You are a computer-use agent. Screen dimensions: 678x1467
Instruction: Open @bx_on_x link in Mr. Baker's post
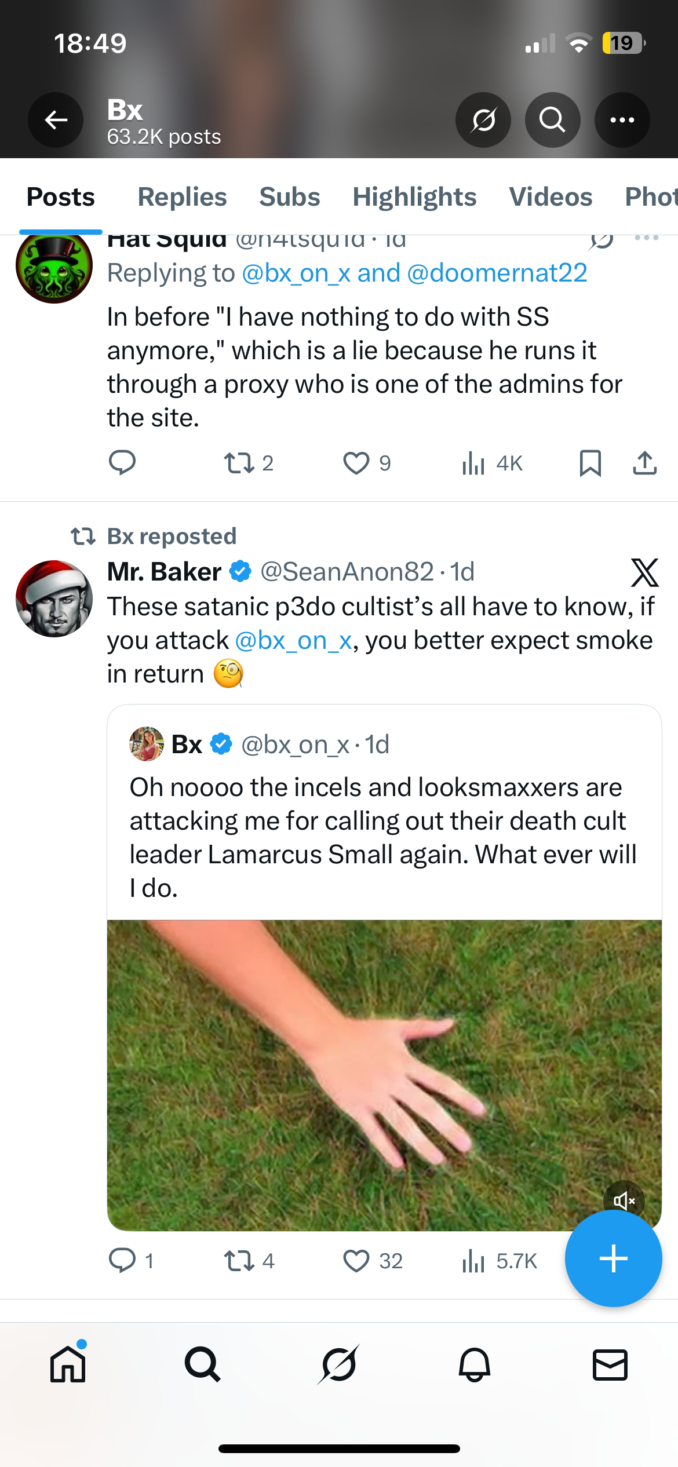pyautogui.click(x=293, y=641)
